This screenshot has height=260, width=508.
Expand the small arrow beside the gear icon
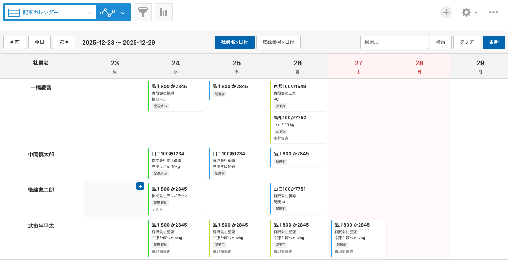[x=476, y=12]
